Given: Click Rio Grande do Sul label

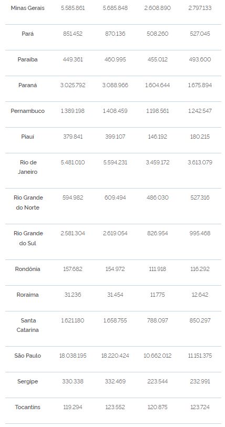Looking at the screenshot, I should coord(28,238).
